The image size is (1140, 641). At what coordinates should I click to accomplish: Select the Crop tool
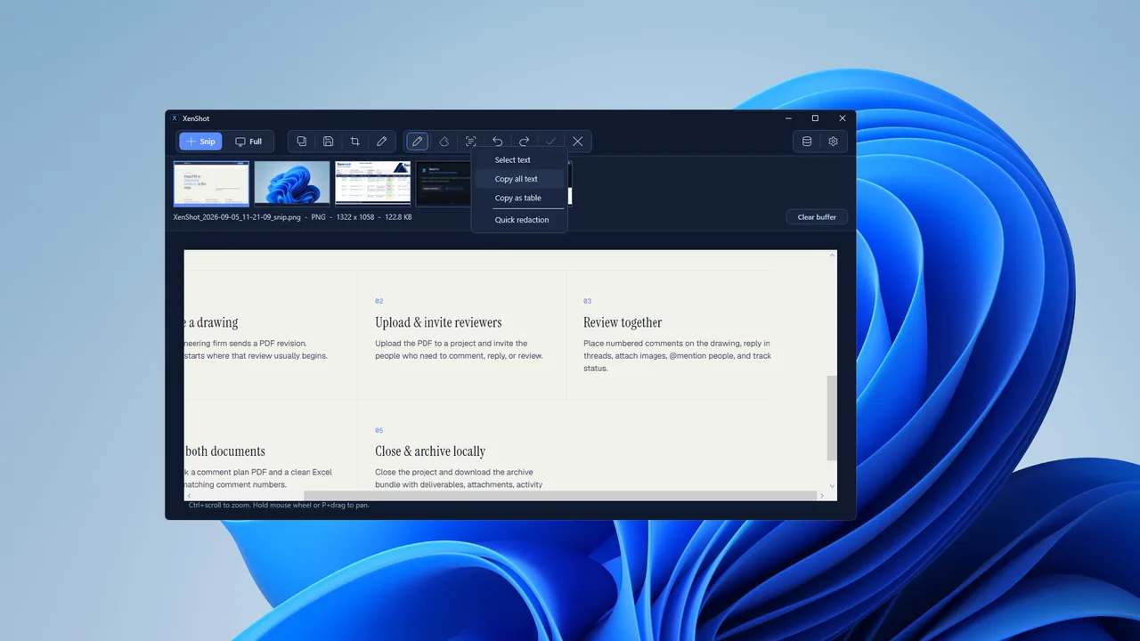[355, 142]
